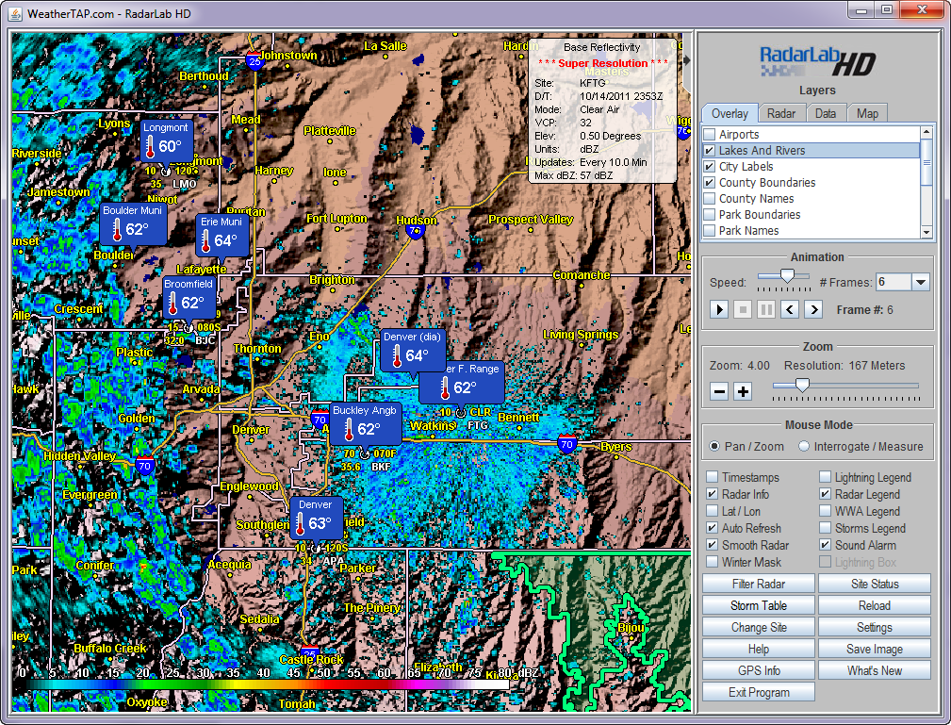Image resolution: width=951 pixels, height=725 pixels.
Task: Click the pause animation button
Action: pyautogui.click(x=766, y=310)
